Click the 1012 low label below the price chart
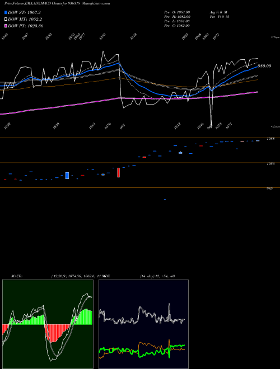 pos(177,126)
